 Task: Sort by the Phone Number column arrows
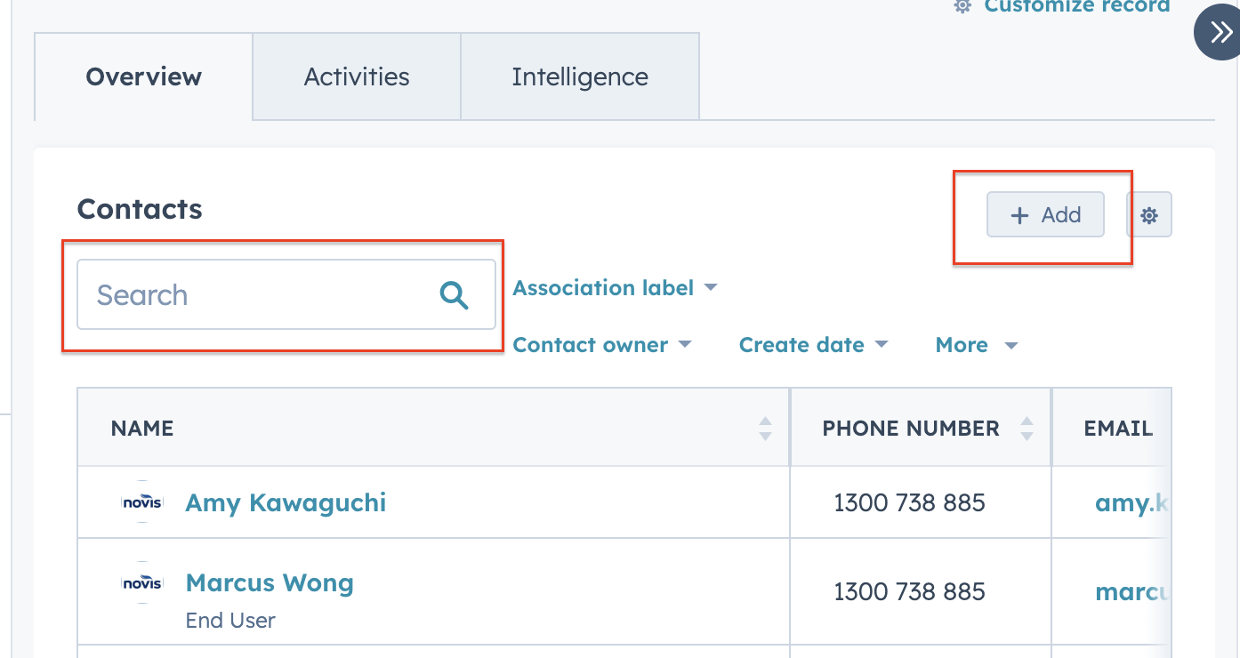tap(1027, 429)
